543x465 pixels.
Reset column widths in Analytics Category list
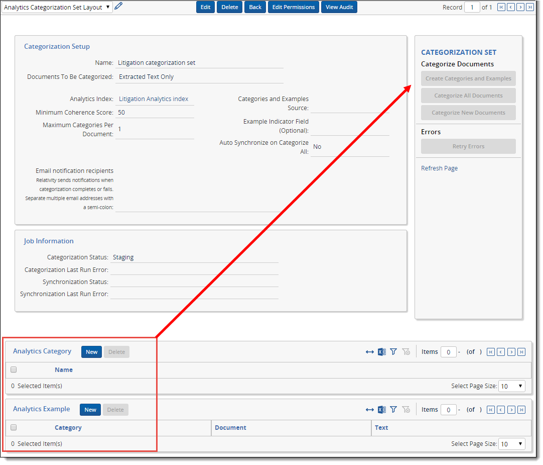pos(370,352)
